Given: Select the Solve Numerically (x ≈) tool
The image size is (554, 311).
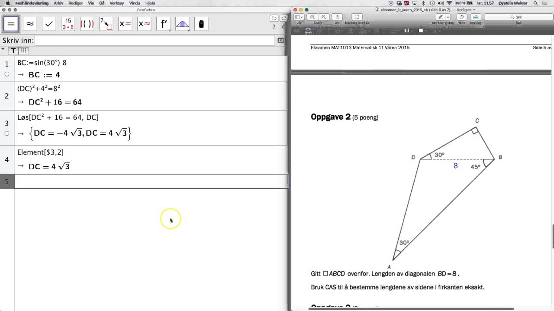Looking at the screenshot, I should point(144,24).
